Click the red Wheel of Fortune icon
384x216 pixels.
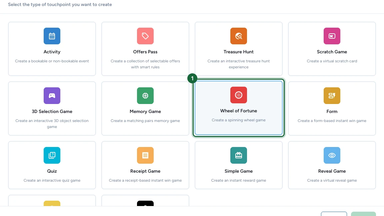(239, 95)
